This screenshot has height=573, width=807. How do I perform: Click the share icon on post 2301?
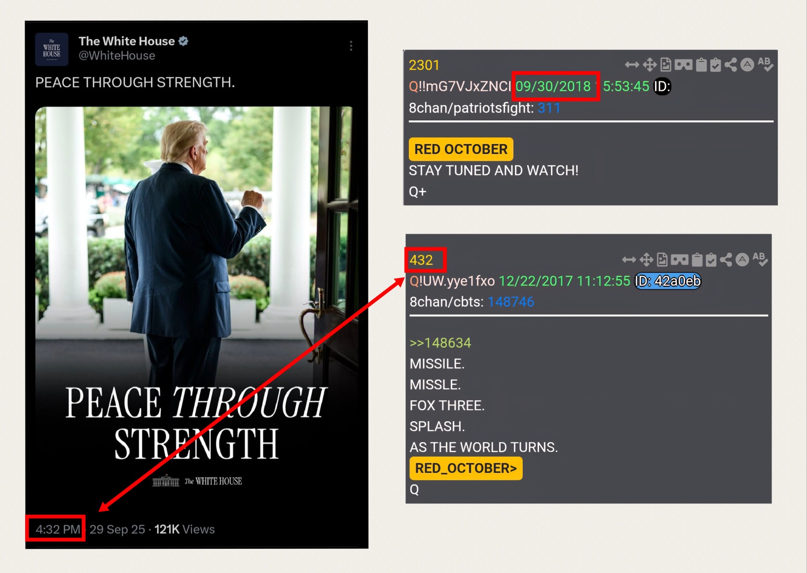(x=731, y=65)
